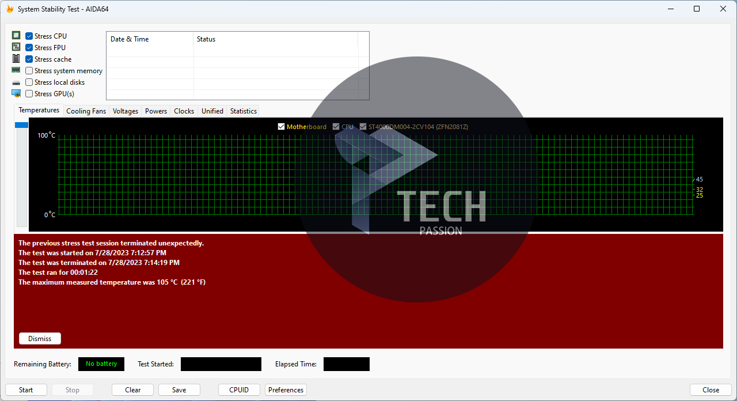Enable Stress system memory checkbox
Image resolution: width=737 pixels, height=401 pixels.
pos(29,71)
